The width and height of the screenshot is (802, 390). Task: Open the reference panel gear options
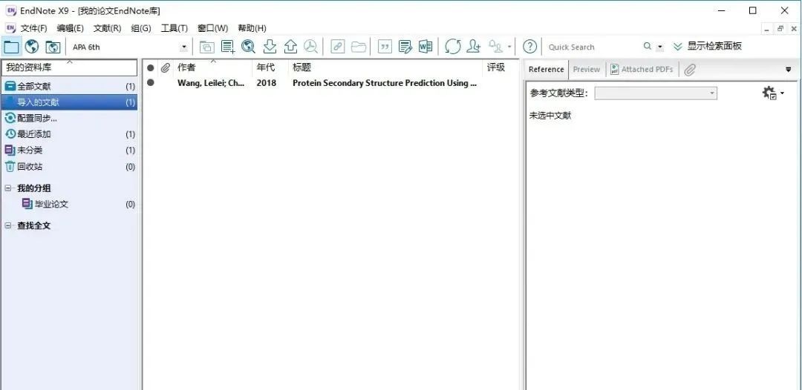(x=773, y=93)
